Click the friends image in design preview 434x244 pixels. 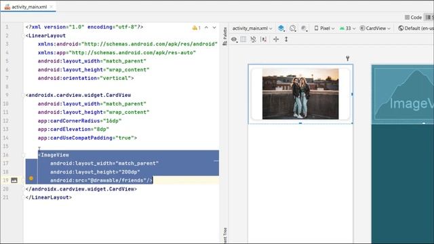[300, 94]
